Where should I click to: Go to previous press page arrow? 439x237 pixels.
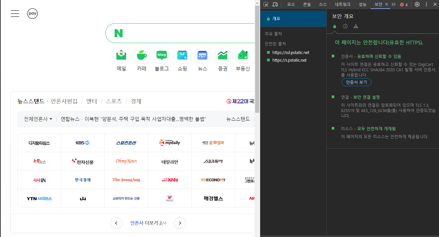click(116, 223)
